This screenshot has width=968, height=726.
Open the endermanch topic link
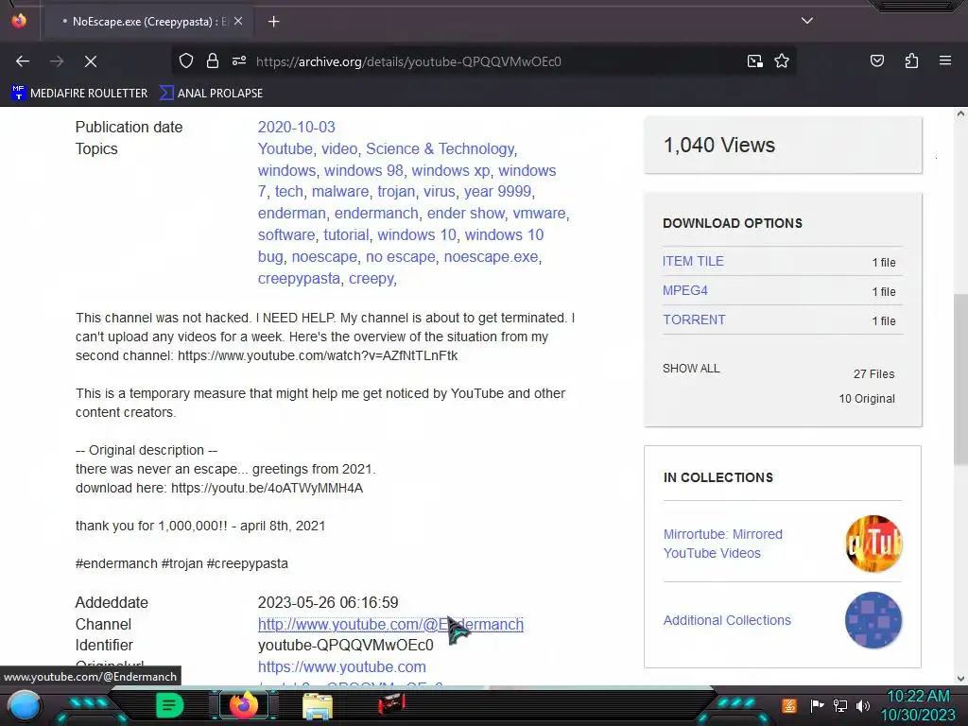376,213
